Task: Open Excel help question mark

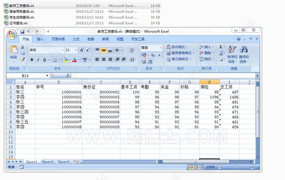Action: click(239, 39)
